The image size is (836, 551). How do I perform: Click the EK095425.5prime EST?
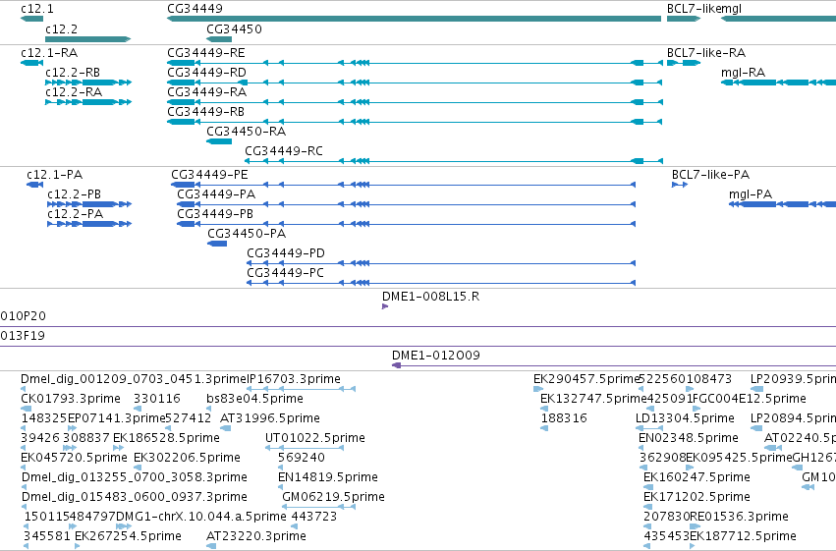(x=690, y=468)
